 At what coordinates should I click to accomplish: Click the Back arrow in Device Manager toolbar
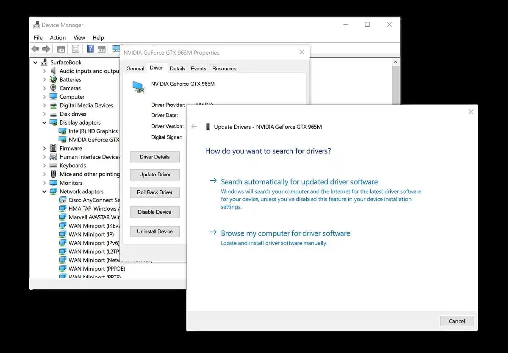click(36, 49)
